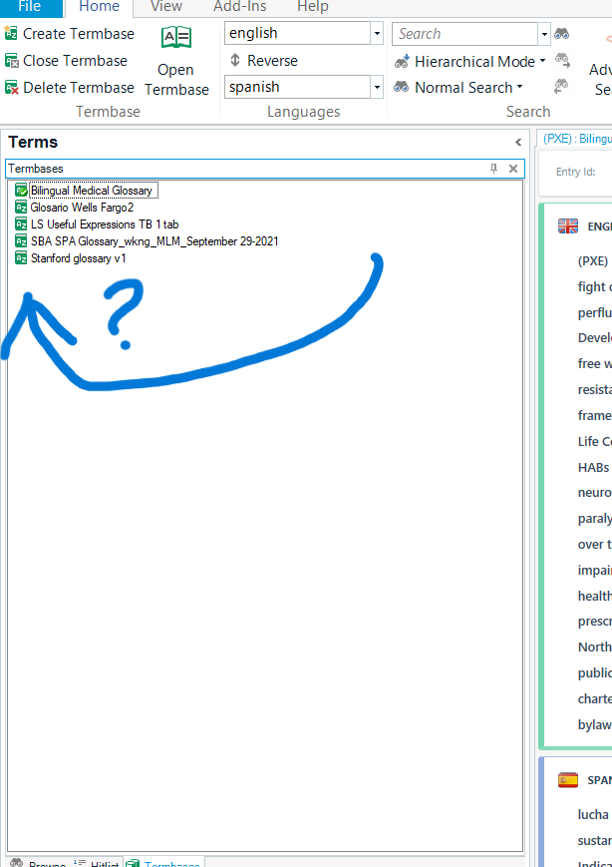The width and height of the screenshot is (612, 867).
Task: Select Stanford glossary v1 in termbase list
Action: pos(79,258)
